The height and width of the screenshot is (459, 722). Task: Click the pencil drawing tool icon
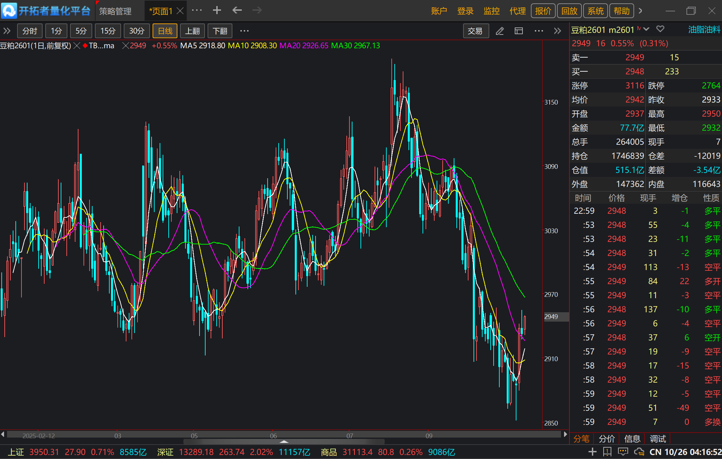(500, 31)
